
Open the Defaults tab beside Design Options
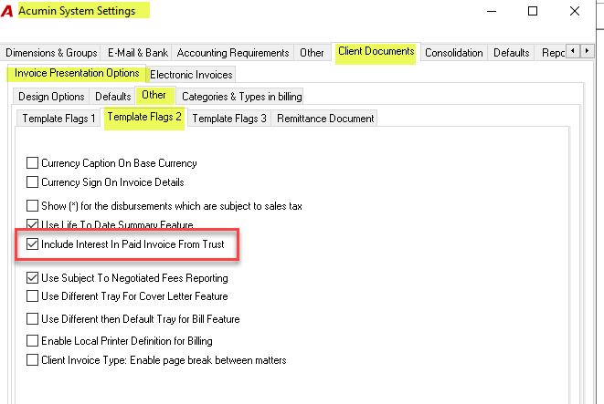click(x=113, y=97)
